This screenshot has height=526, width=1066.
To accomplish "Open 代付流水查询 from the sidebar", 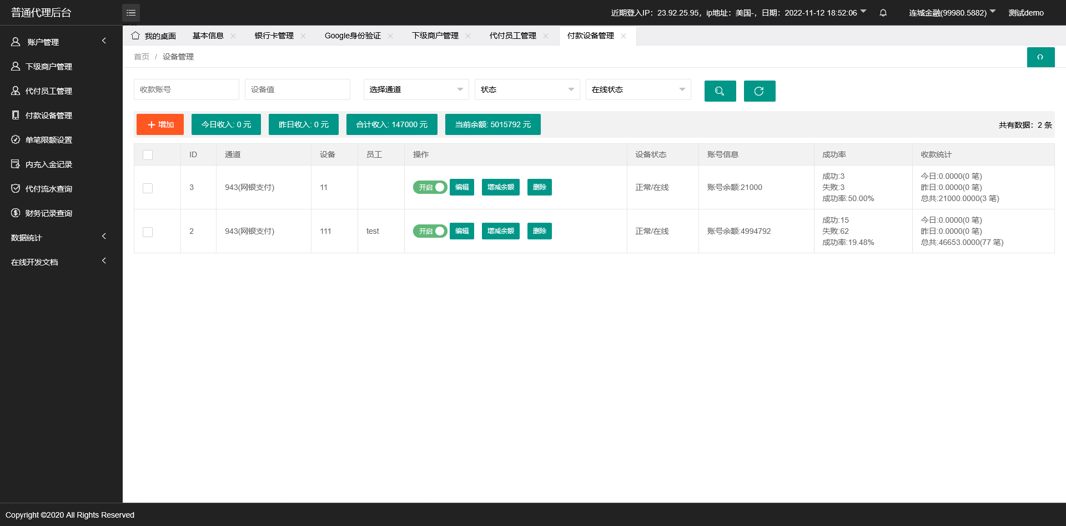I will (x=49, y=189).
